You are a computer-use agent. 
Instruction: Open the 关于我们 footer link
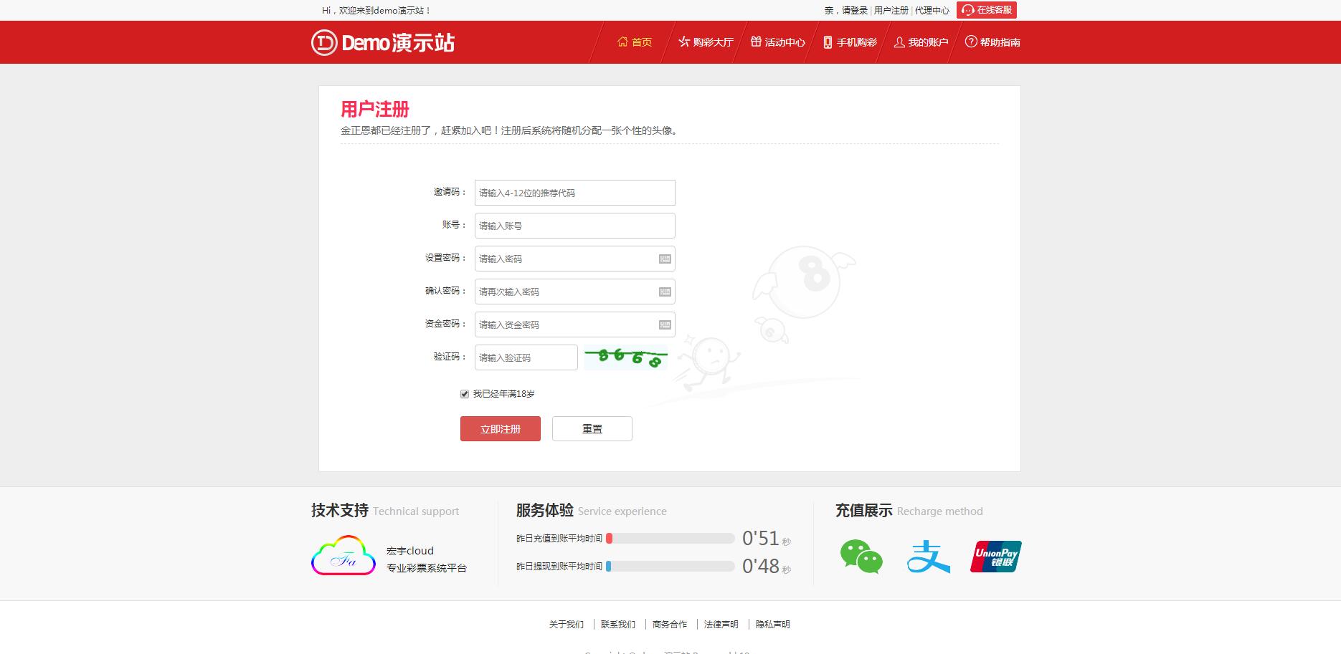pos(567,625)
